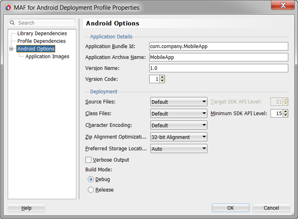Focus the Search field

click(x=42, y=23)
